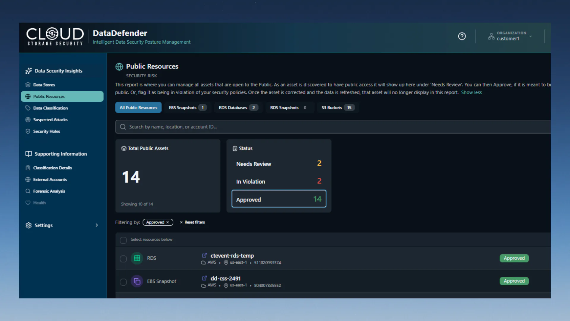The height and width of the screenshot is (321, 570).
Task: Select the All Public Resources tab
Action: (138, 108)
